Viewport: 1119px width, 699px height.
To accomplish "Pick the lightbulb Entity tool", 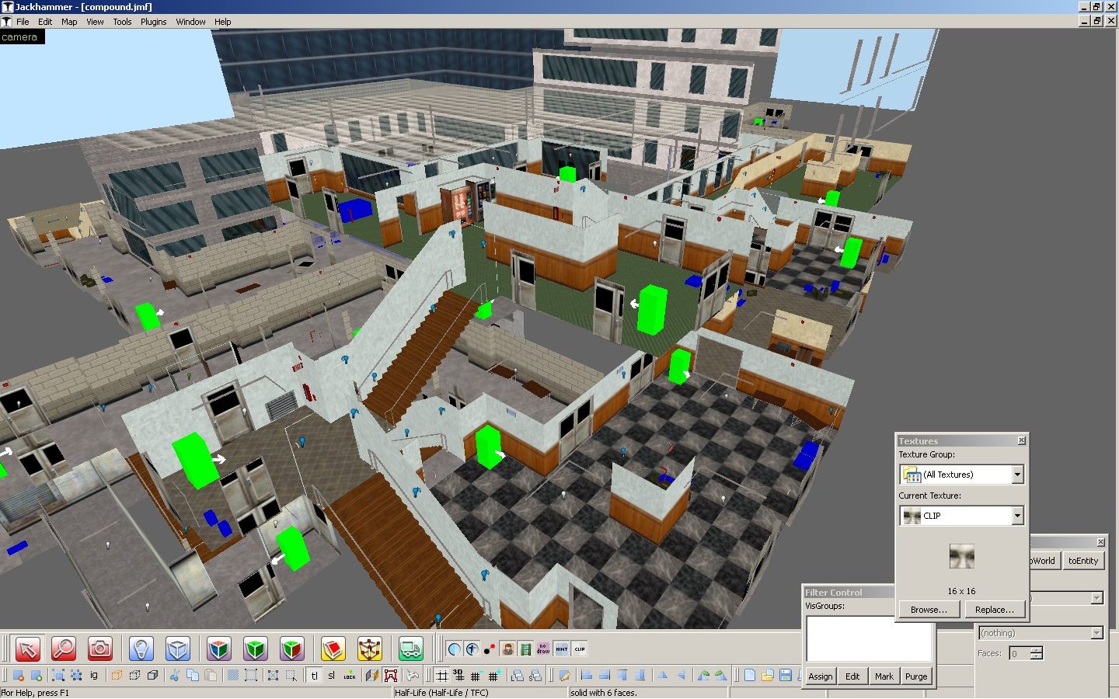I will tap(141, 649).
